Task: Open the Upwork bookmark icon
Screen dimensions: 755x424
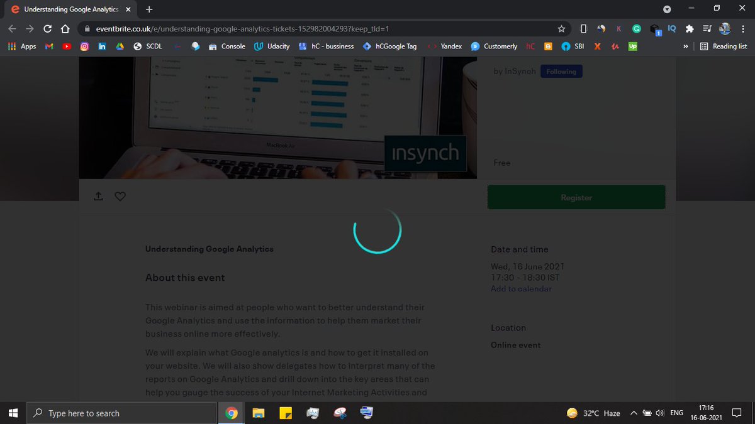Action: [x=632, y=46]
